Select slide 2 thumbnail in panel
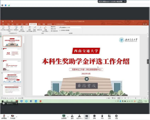The image size is (150, 120). tap(12, 53)
